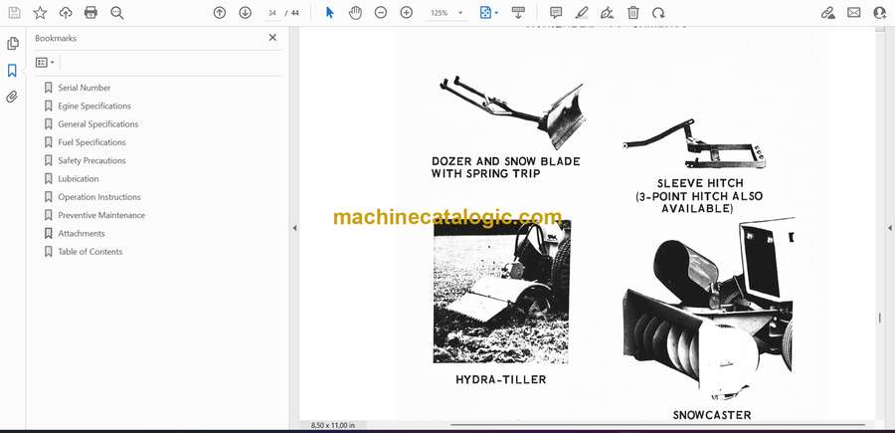The height and width of the screenshot is (433, 895).
Task: Jump to General Specifications bookmark
Action: click(97, 124)
